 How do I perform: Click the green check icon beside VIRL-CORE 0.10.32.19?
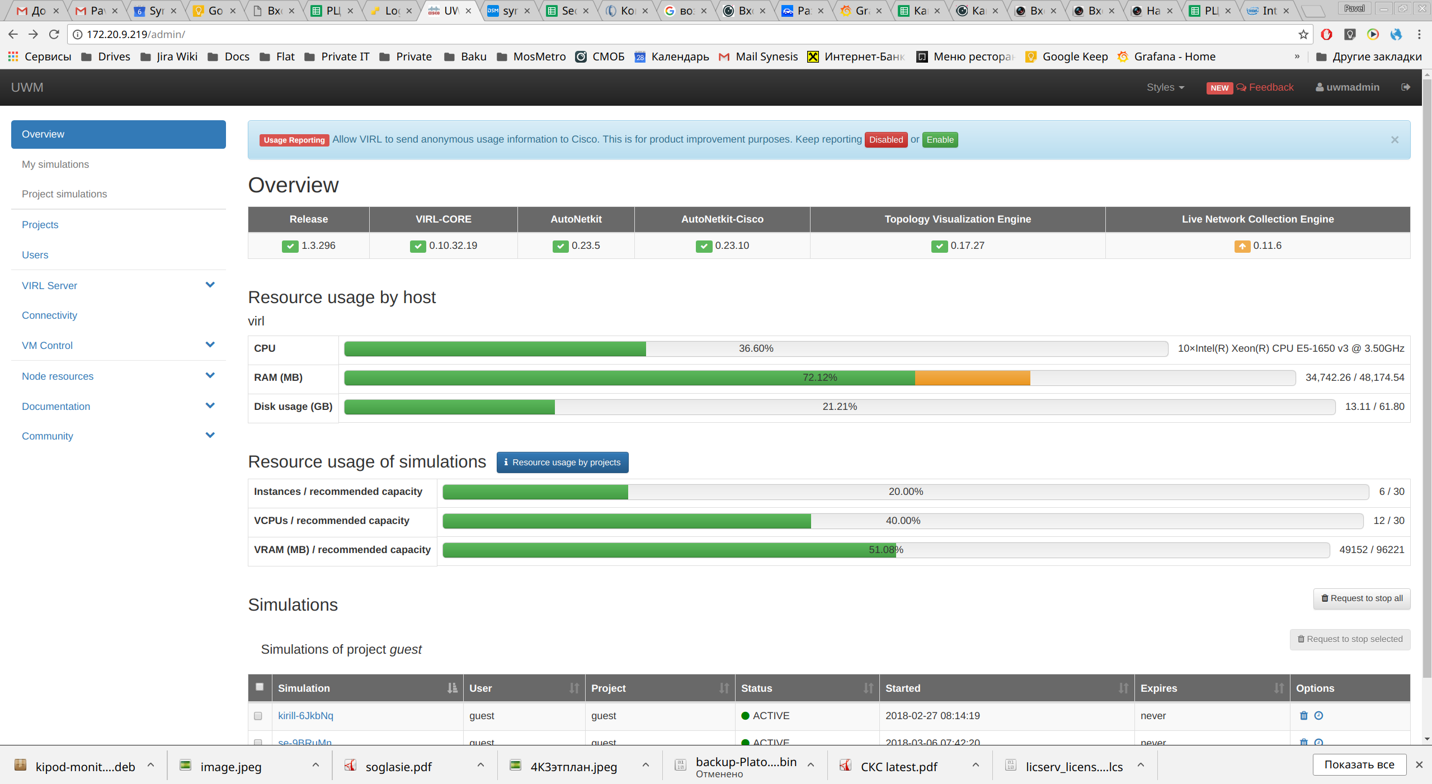418,246
